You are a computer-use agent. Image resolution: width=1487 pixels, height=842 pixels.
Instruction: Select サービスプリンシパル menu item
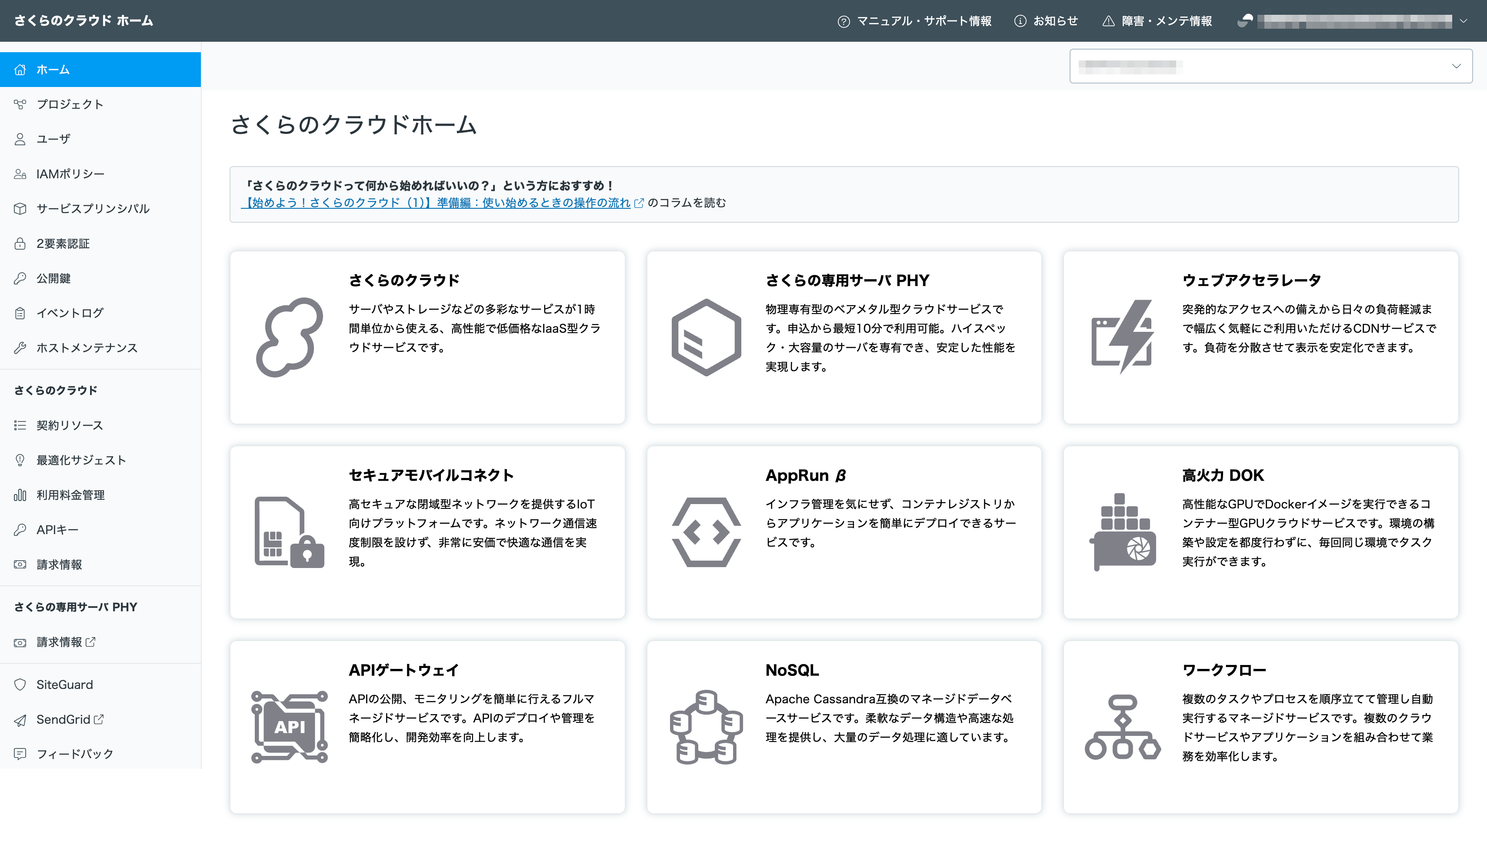point(100,208)
